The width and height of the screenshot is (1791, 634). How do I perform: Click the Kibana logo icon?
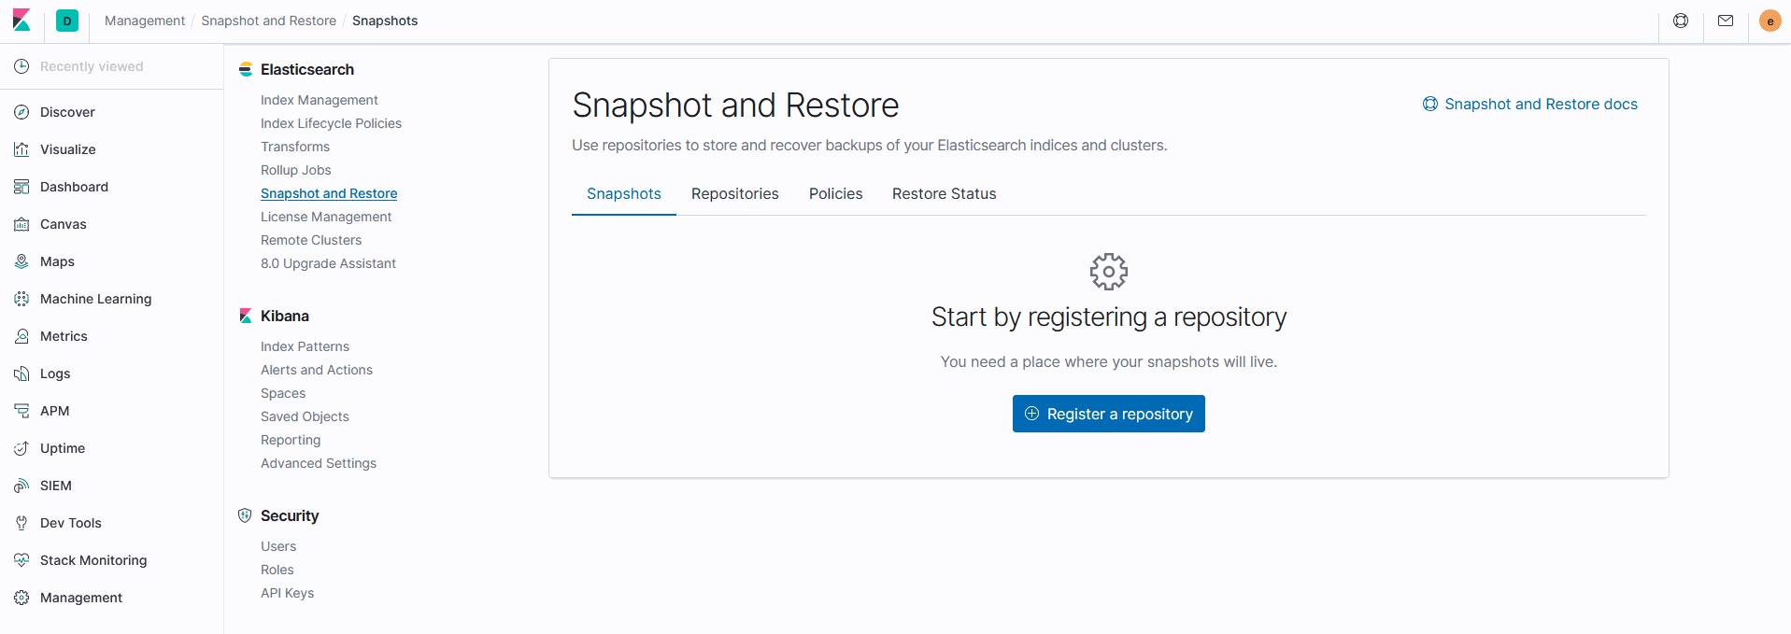(x=21, y=21)
